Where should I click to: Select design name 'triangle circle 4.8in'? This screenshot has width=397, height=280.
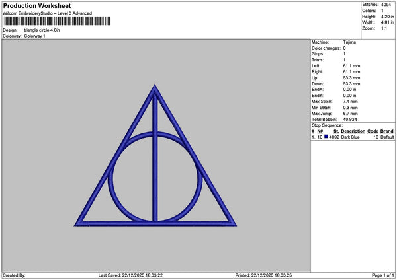click(42, 30)
